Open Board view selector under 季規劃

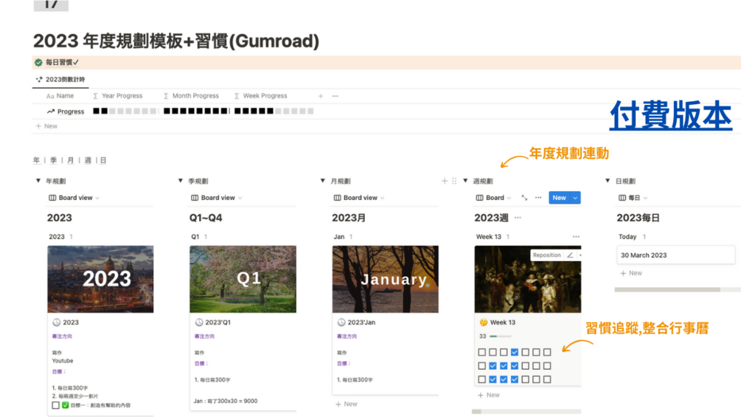pyautogui.click(x=217, y=198)
